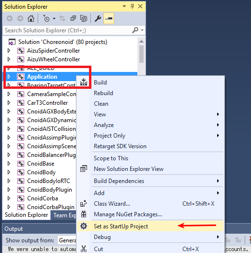Choose Cut from the context menu
The height and width of the screenshot is (253, 251).
coord(150,249)
